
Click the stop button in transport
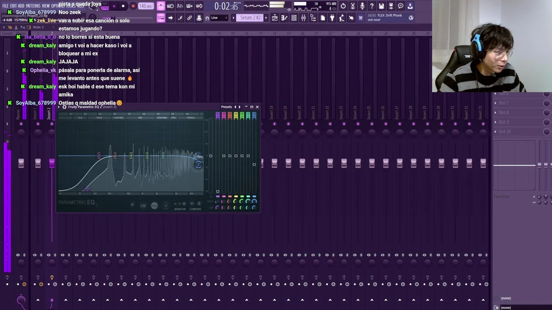tap(123, 6)
